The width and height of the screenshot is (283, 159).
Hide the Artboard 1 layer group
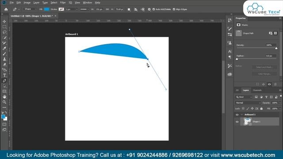(237, 115)
